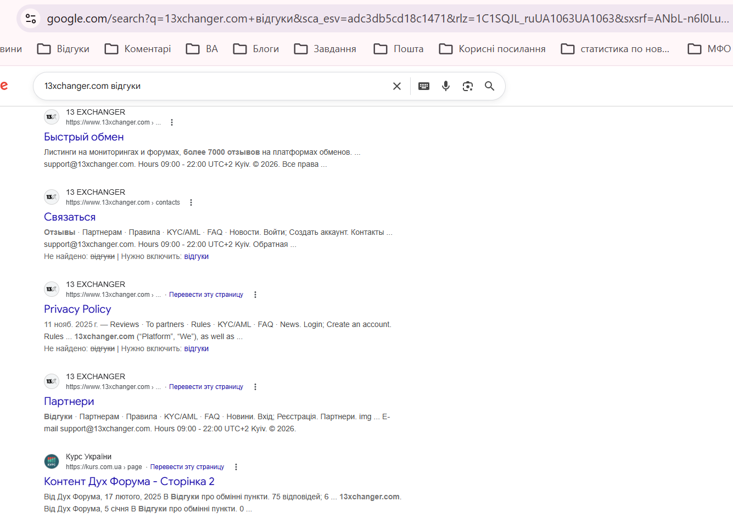Click the 13xchanger.com › contacts breadcrumb URL

(x=123, y=202)
